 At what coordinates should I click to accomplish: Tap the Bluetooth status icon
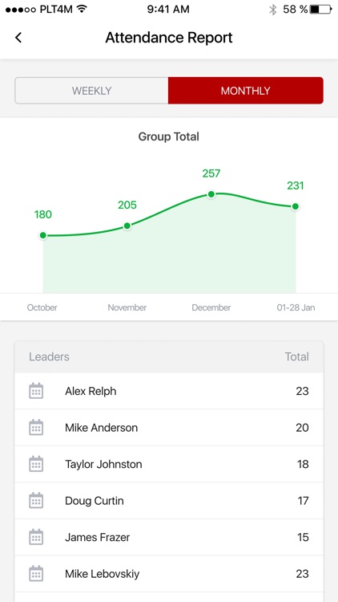pos(272,10)
